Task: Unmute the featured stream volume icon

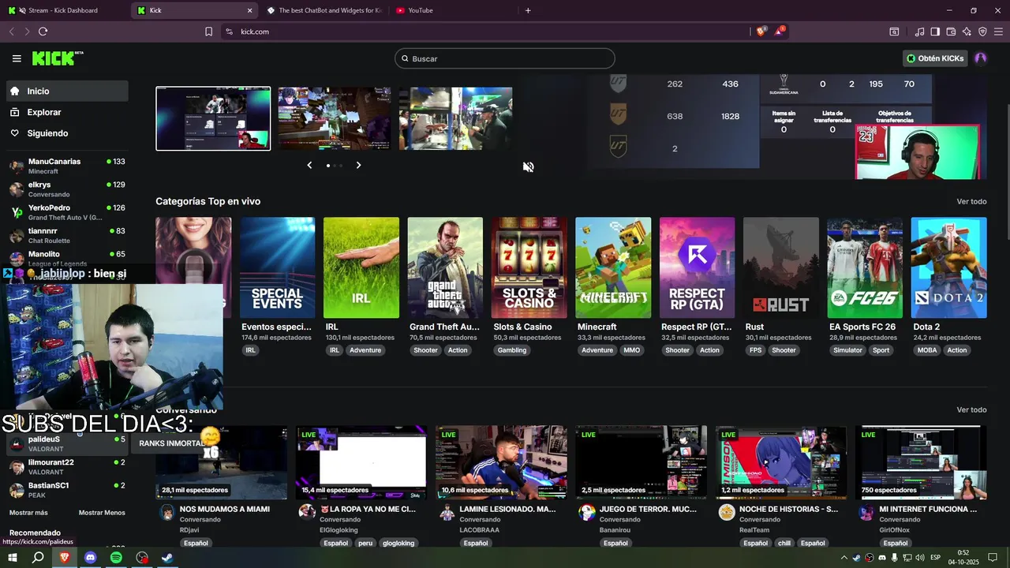Action: point(528,167)
